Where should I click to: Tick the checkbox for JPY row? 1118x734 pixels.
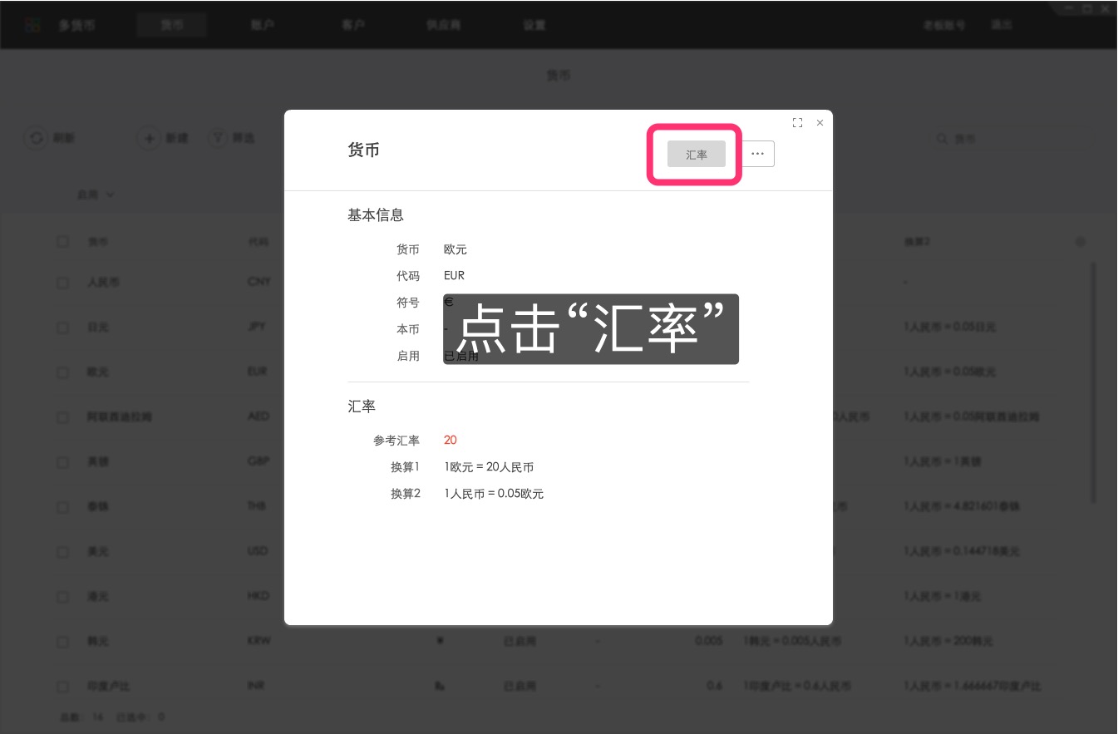[63, 328]
